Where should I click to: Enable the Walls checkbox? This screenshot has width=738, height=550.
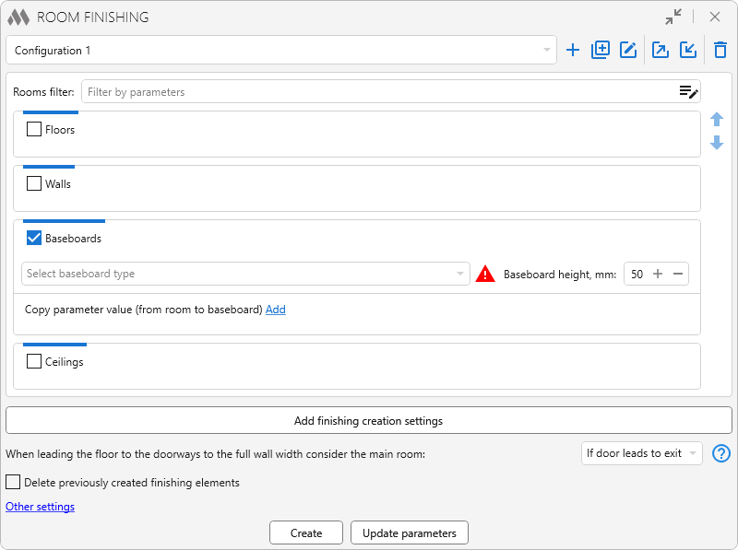pyautogui.click(x=34, y=184)
